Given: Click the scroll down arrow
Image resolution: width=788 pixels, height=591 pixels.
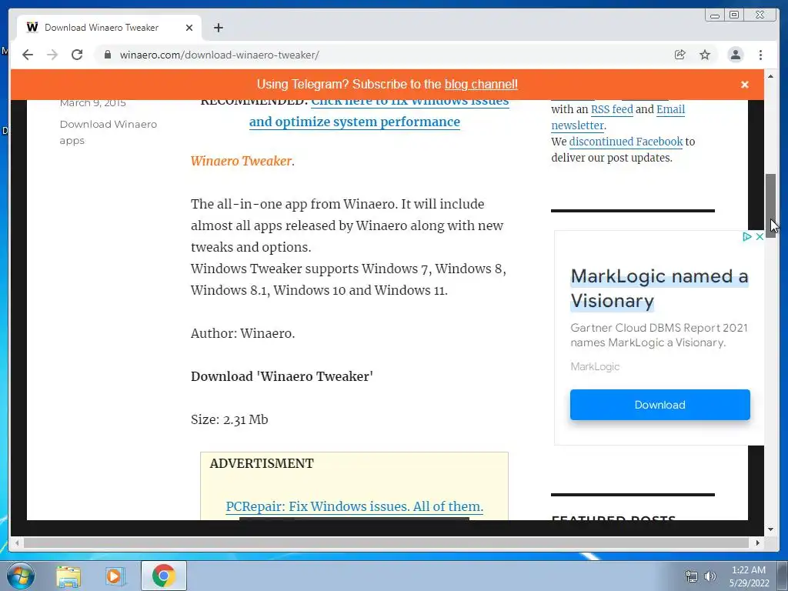Looking at the screenshot, I should 770,529.
